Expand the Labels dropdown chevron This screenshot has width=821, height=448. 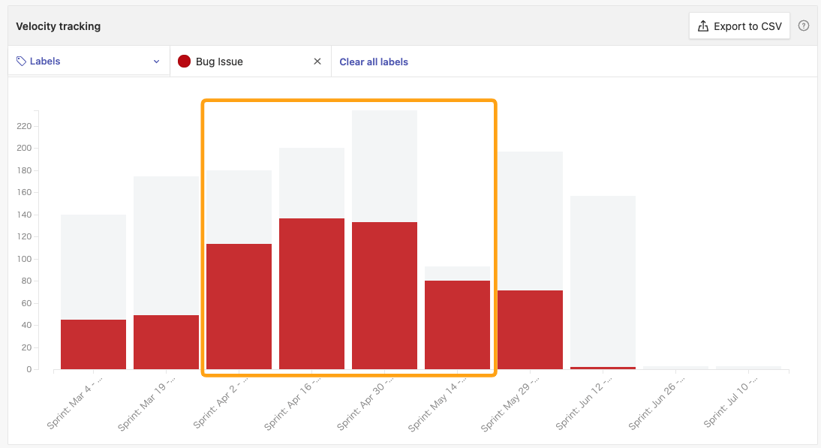(x=156, y=62)
